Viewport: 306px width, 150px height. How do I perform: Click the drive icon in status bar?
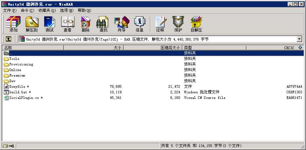5,146
